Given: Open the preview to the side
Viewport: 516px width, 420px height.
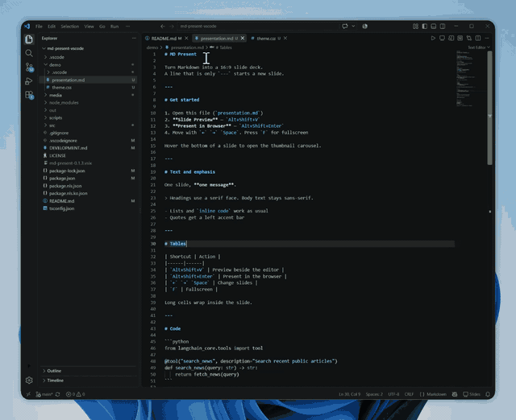Looking at the screenshot, I should click(x=451, y=38).
